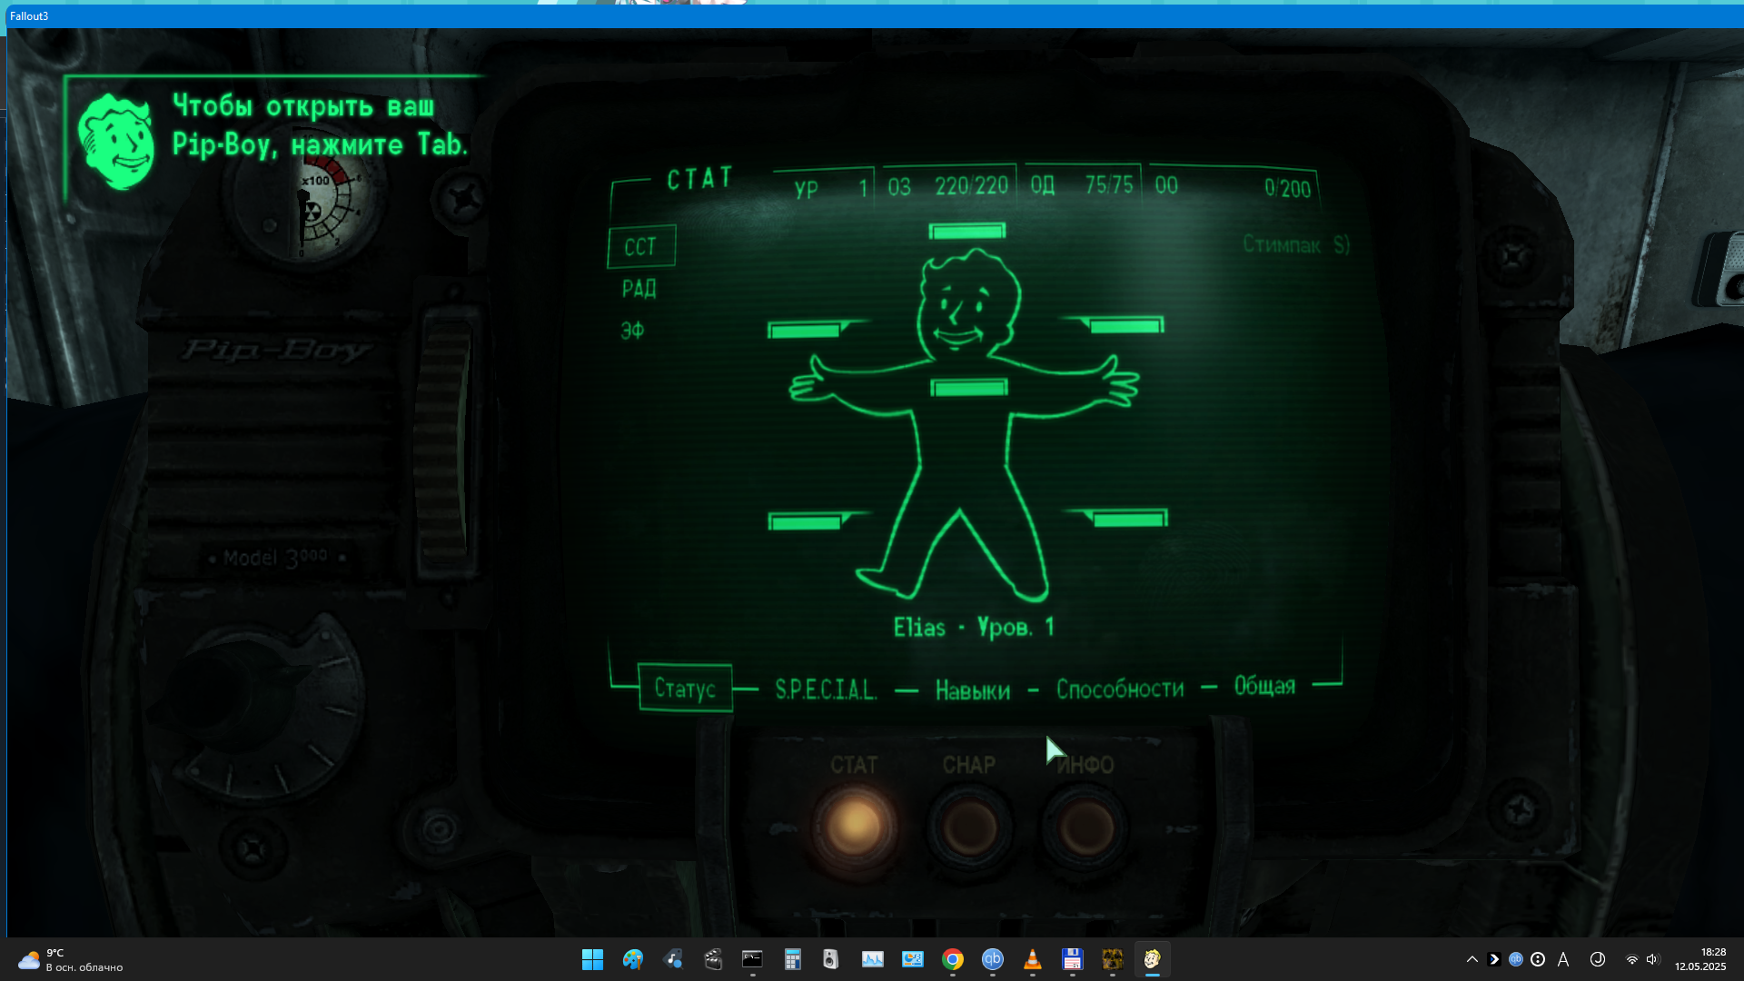Click the УР 1 level readout
The image size is (1744, 981).
[x=831, y=189]
